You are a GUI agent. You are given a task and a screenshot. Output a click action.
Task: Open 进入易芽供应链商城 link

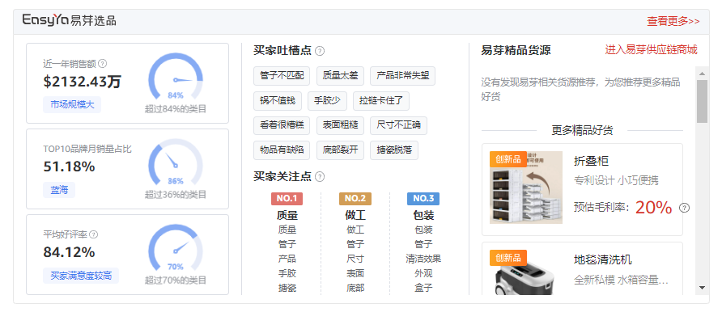[x=651, y=49]
